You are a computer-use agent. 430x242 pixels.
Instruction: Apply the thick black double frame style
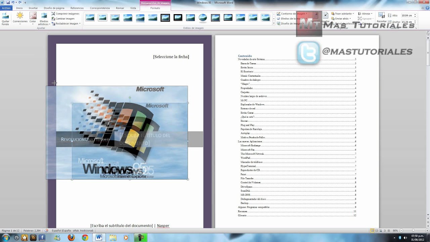165,17
